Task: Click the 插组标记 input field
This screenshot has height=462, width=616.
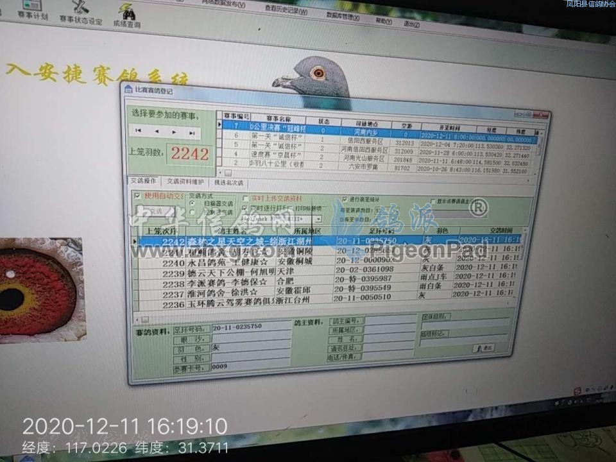Action: tap(463, 341)
